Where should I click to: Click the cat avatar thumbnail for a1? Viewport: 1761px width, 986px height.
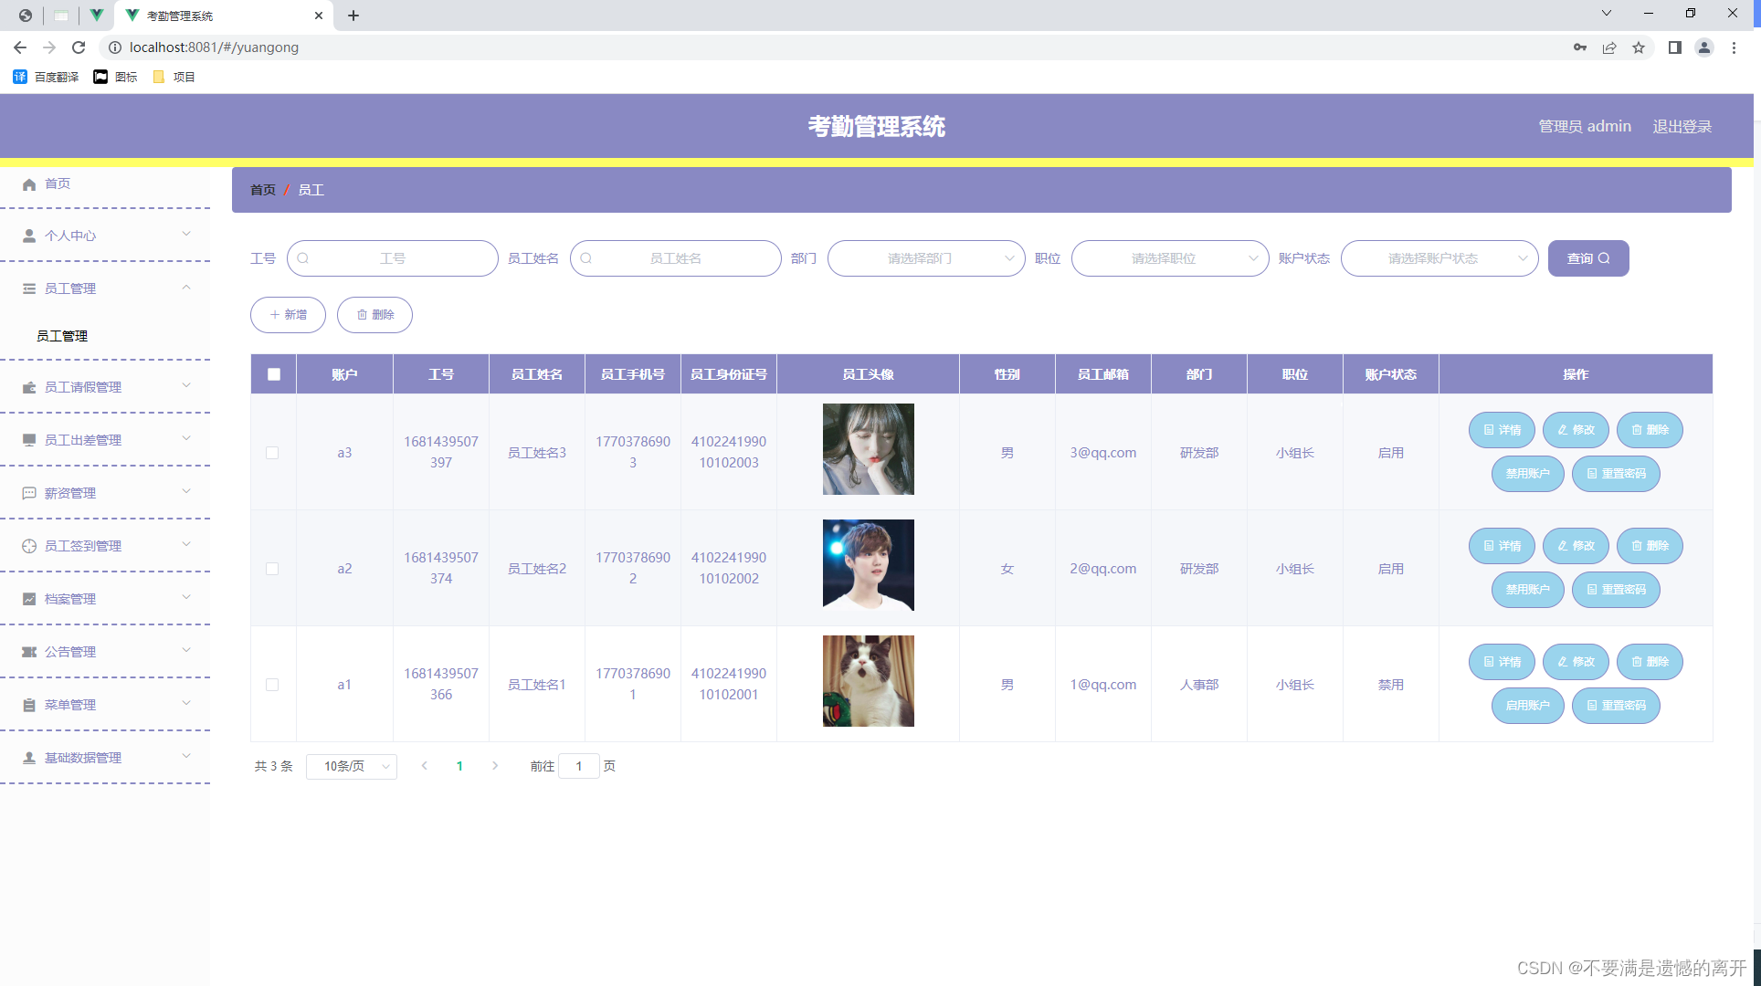[x=868, y=681]
